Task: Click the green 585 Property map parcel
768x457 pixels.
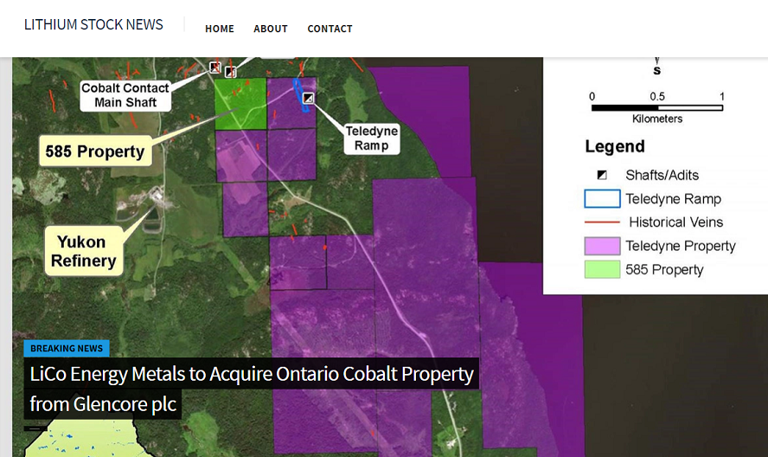Action: coord(240,104)
